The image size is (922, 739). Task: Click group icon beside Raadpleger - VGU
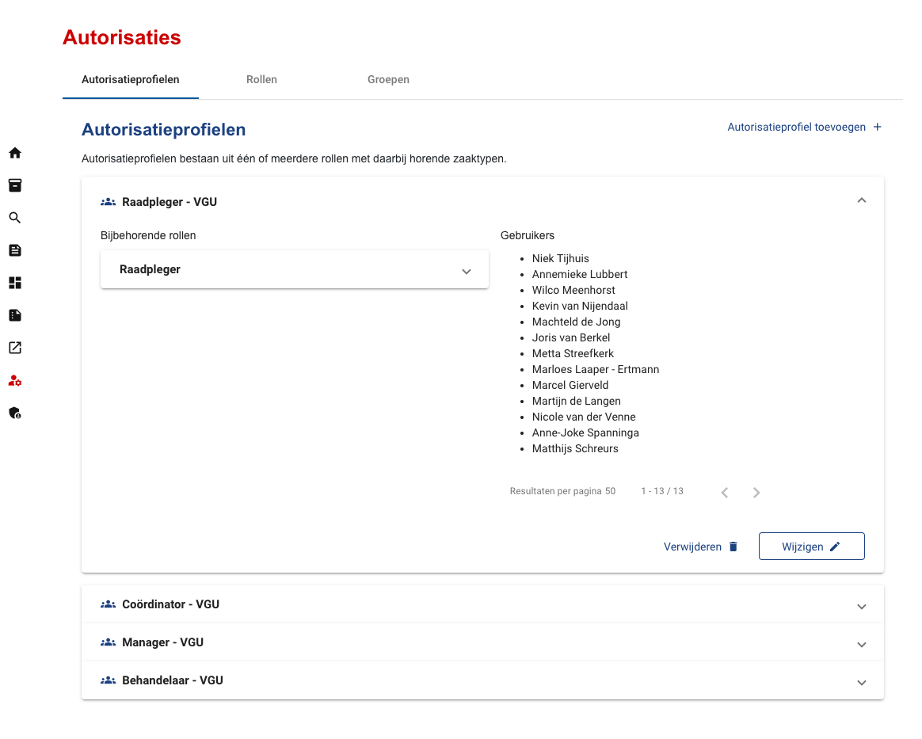[x=109, y=202]
